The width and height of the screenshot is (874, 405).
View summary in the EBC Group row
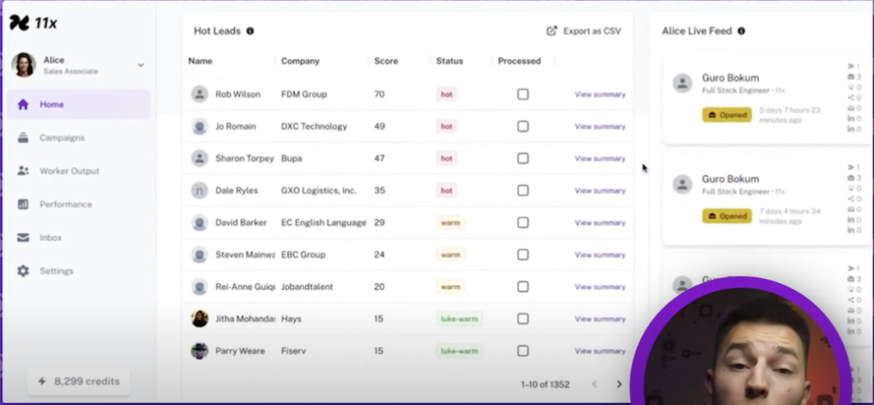[600, 255]
